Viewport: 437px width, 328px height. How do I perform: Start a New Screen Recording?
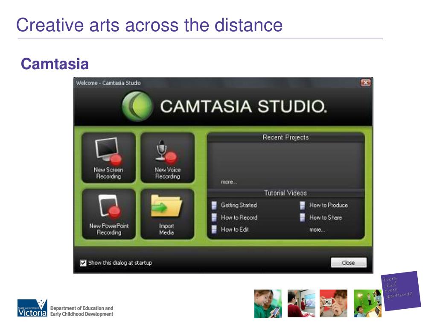[109, 158]
